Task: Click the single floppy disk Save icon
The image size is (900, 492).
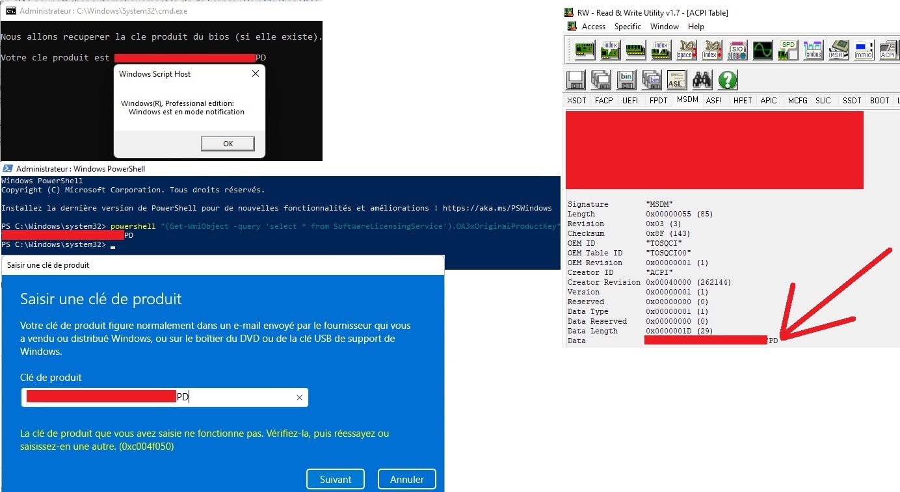Action: 576,79
